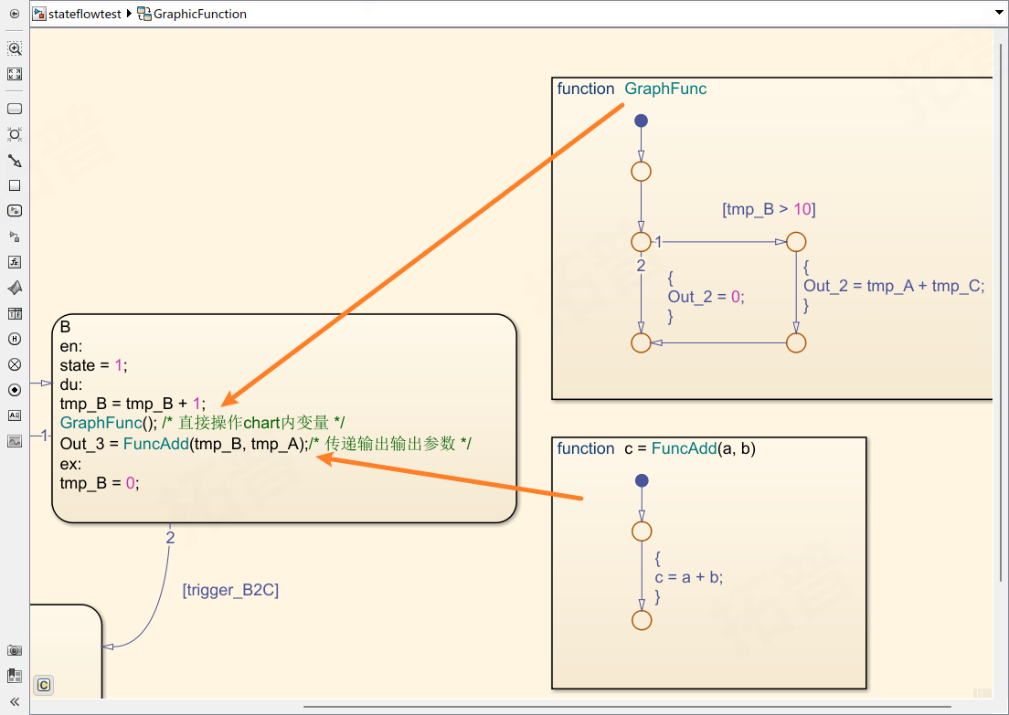This screenshot has height=715, width=1009.
Task: Select the Truth Table tool
Action: tap(15, 313)
